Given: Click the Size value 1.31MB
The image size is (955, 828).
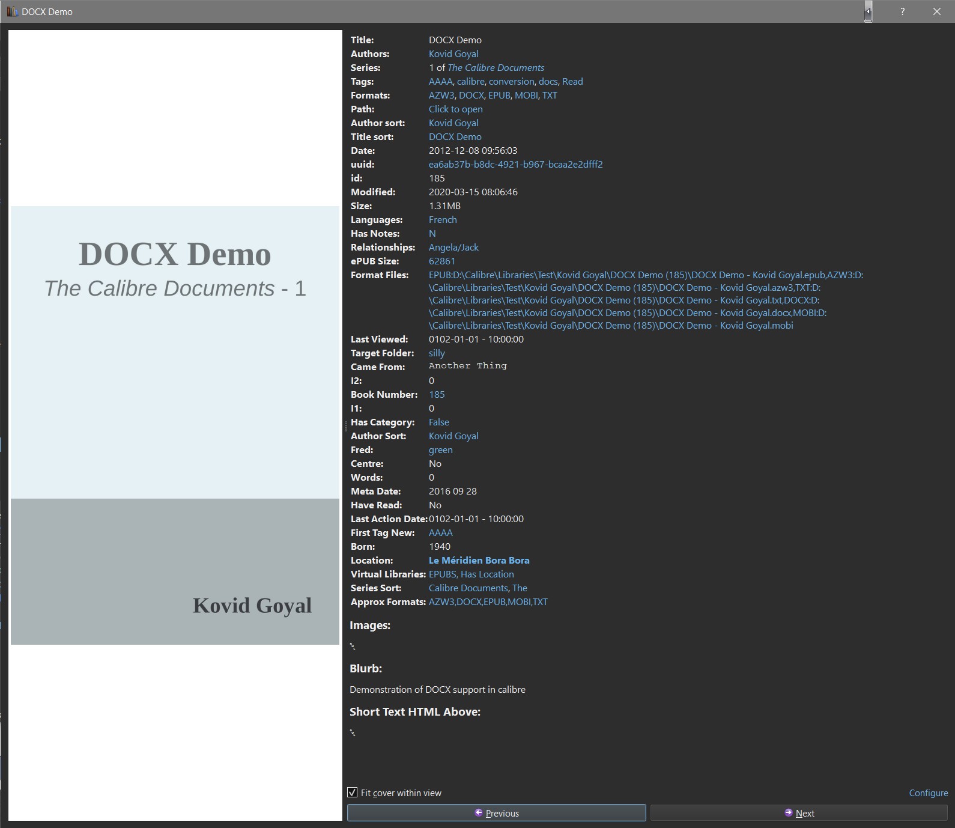Looking at the screenshot, I should pyautogui.click(x=444, y=206).
